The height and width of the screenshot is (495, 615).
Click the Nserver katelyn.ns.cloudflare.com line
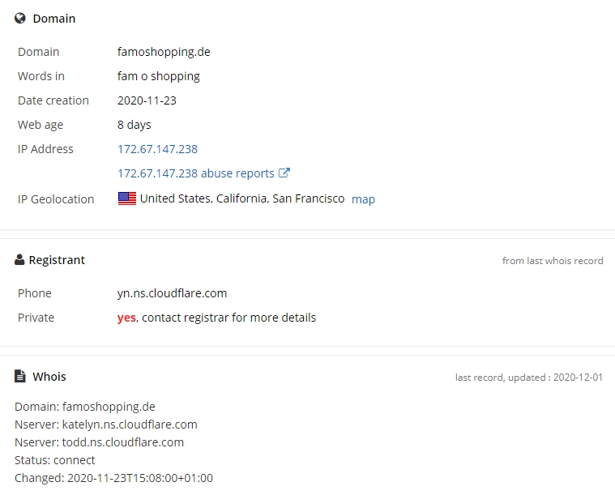pyautogui.click(x=106, y=425)
